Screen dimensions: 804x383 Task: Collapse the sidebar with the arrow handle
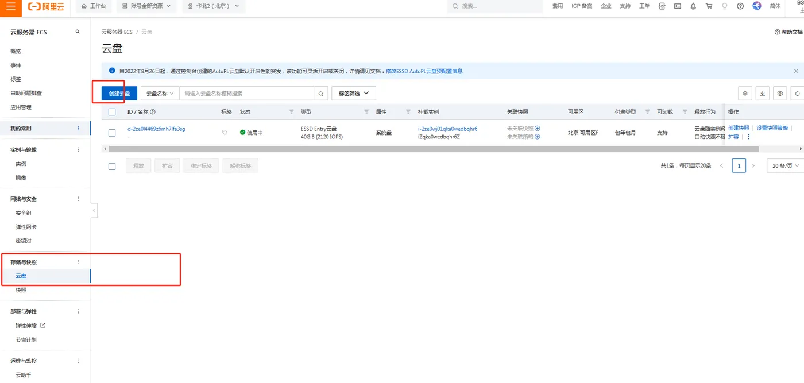coord(94,211)
